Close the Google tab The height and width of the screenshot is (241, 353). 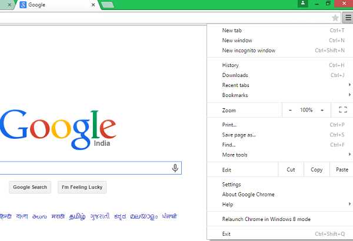[x=93, y=5]
